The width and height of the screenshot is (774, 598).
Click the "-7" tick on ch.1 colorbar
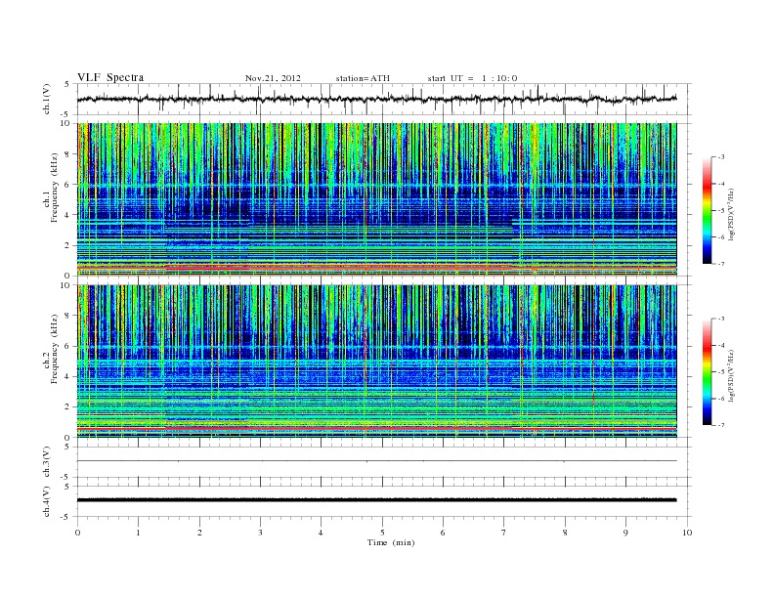pyautogui.click(x=721, y=264)
